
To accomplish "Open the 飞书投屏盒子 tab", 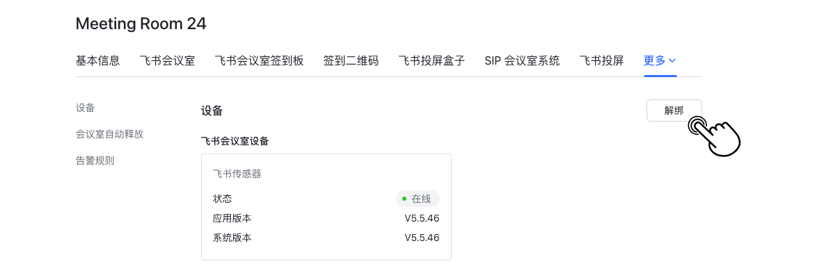I will 432,60.
